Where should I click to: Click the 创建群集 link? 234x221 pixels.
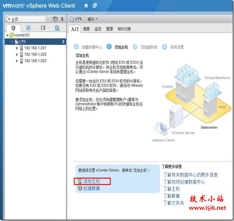click(x=91, y=188)
